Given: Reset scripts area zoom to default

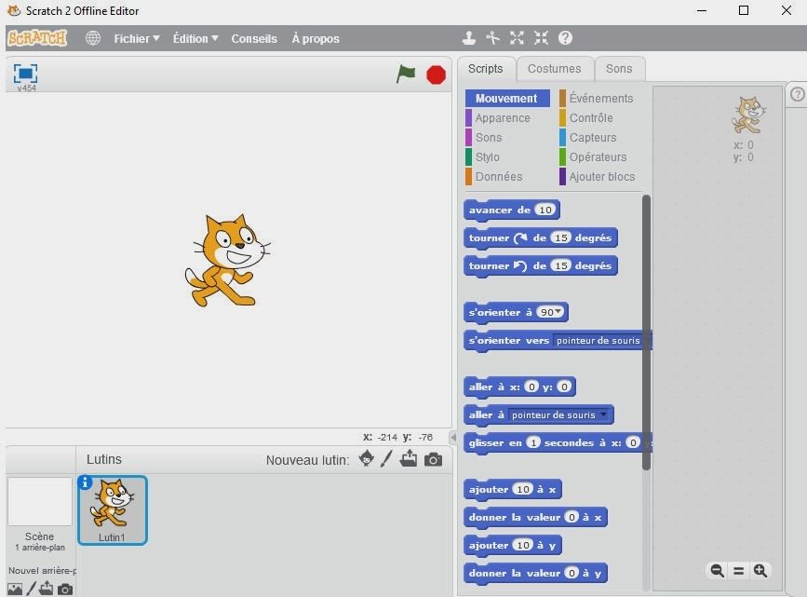Looking at the screenshot, I should click(738, 571).
